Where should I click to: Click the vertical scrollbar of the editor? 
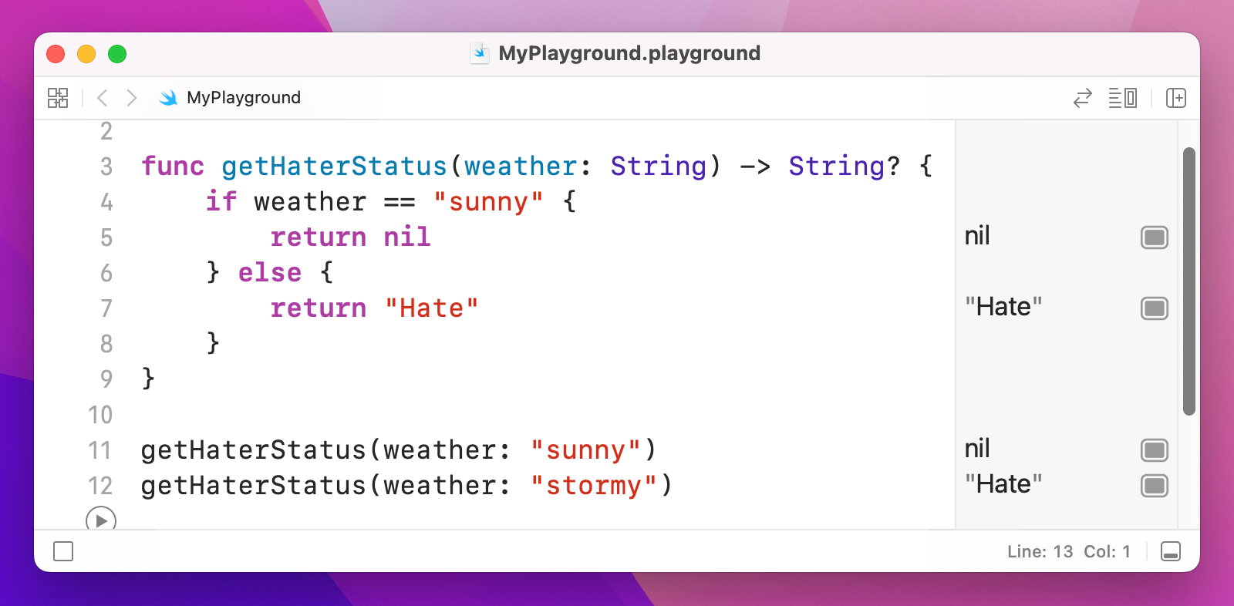tap(1189, 281)
